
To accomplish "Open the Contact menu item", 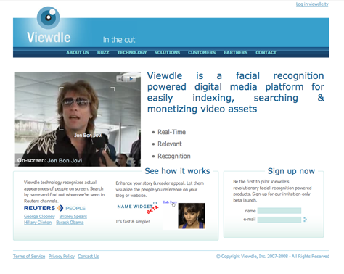I will point(266,53).
